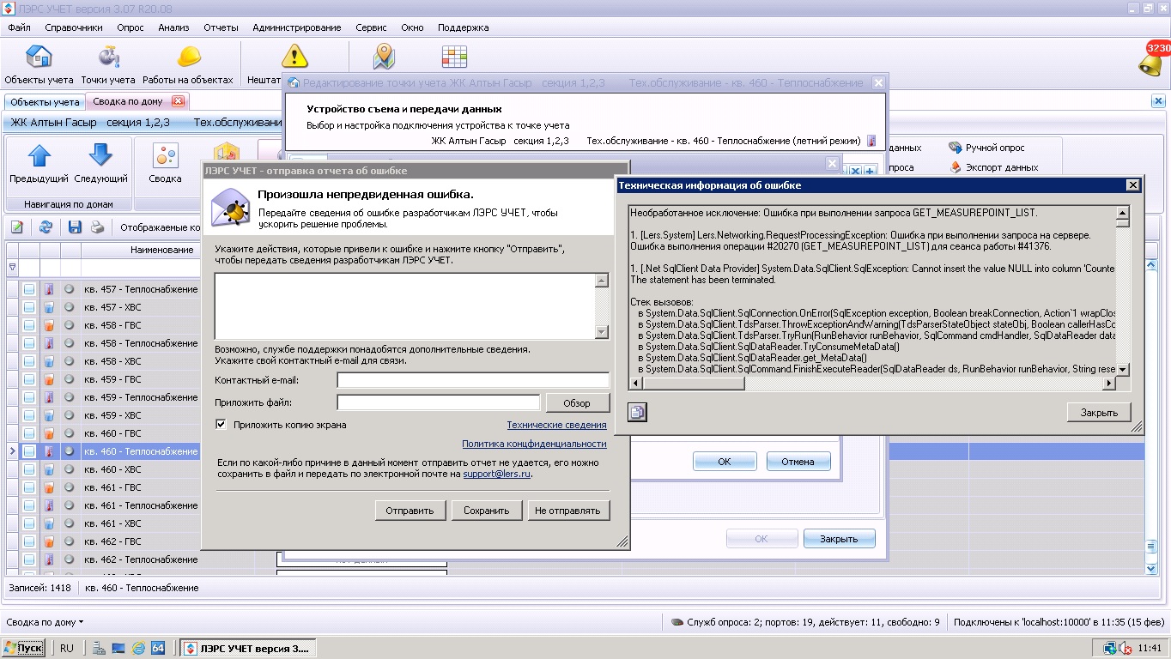Click the RU language indicator in taskbar
1171x659 pixels.
(67, 648)
